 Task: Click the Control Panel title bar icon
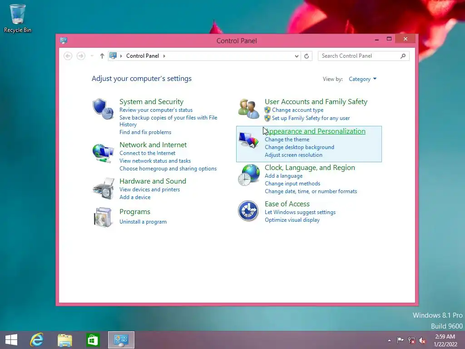[x=64, y=40]
